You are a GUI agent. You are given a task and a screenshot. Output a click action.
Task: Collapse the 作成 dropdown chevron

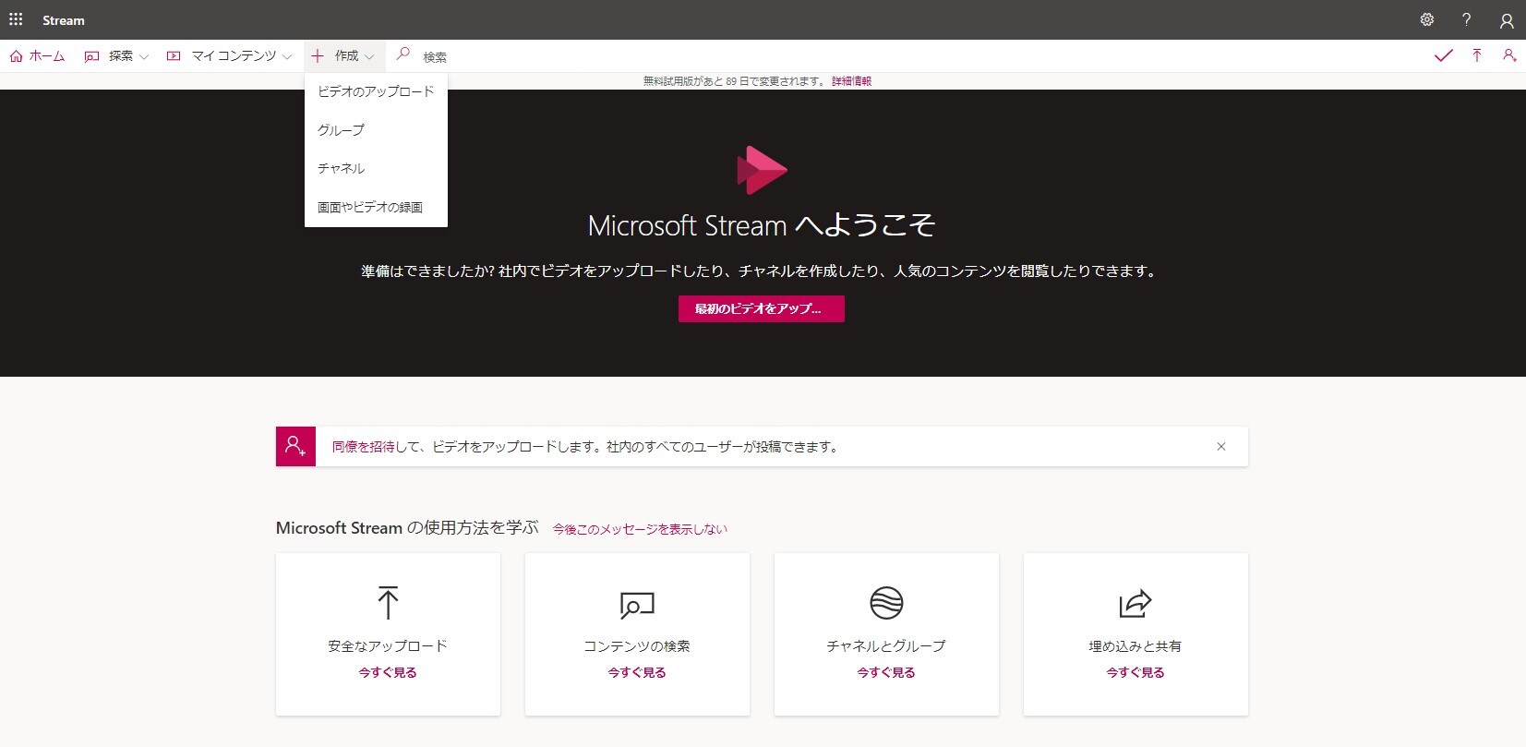click(x=369, y=57)
